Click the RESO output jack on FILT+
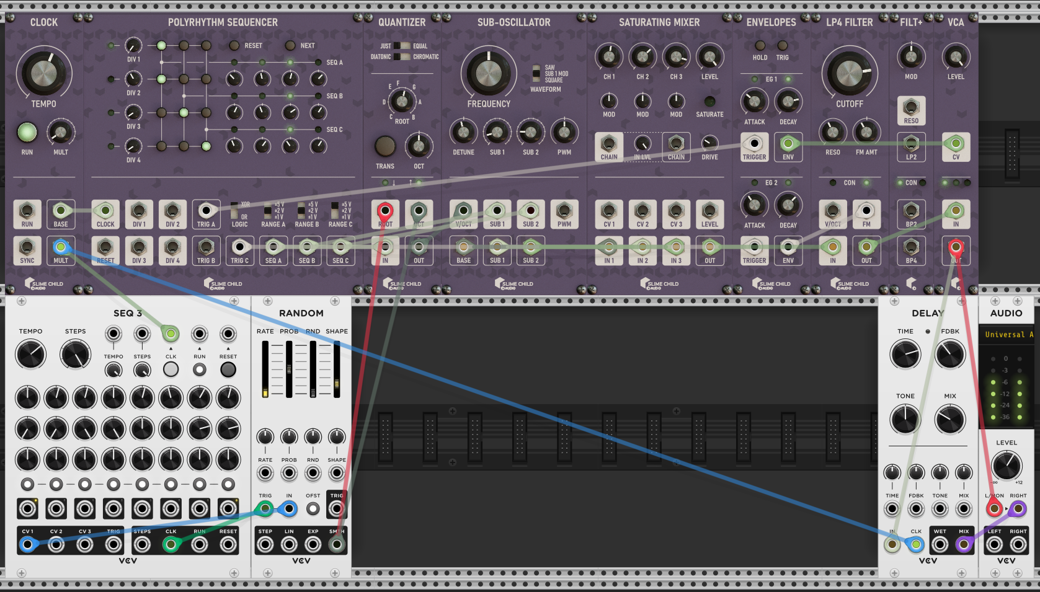 coord(910,107)
